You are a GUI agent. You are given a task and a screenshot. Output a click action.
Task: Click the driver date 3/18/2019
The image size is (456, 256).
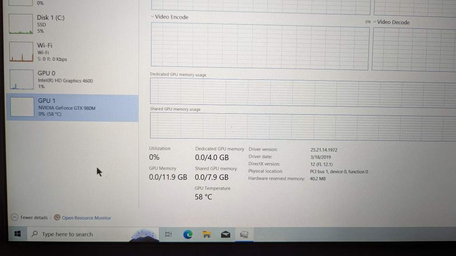click(320, 157)
